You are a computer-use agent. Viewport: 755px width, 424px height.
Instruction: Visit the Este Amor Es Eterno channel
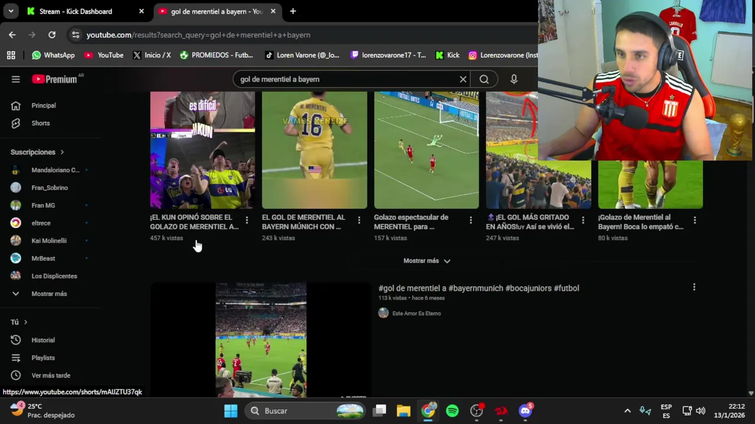pos(416,313)
